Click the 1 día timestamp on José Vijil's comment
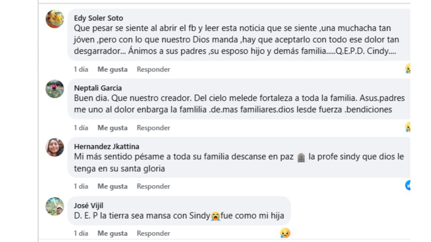Viewport: 431px width, 242px height. click(81, 233)
